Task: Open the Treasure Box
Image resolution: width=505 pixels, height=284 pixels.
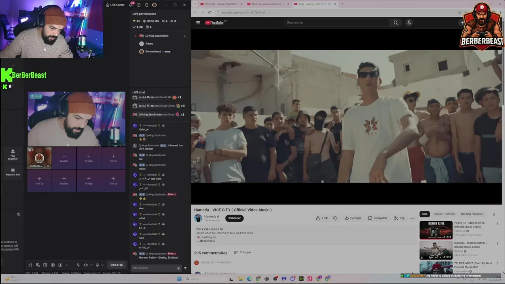Action: pos(13,172)
